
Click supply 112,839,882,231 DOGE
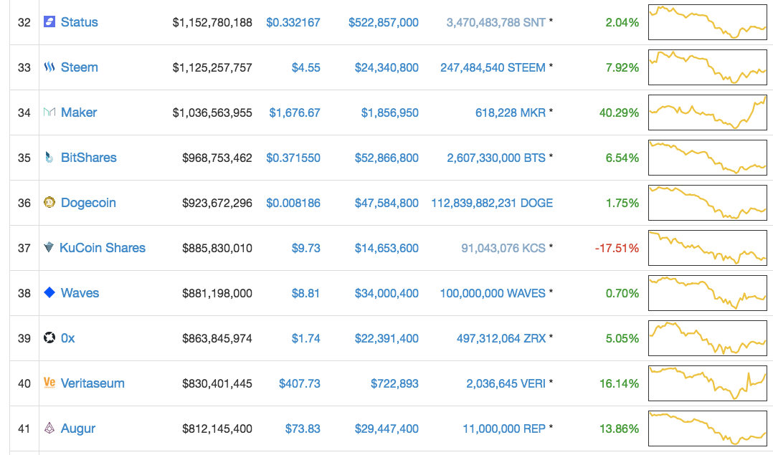pos(492,203)
